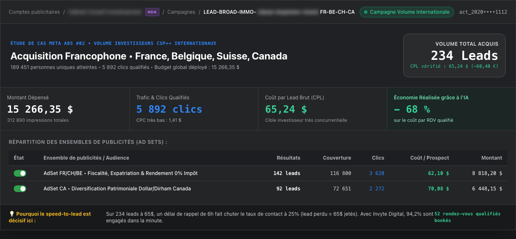Click the 62,10 $ cost per prospect
516x239 pixels.
coord(439,173)
